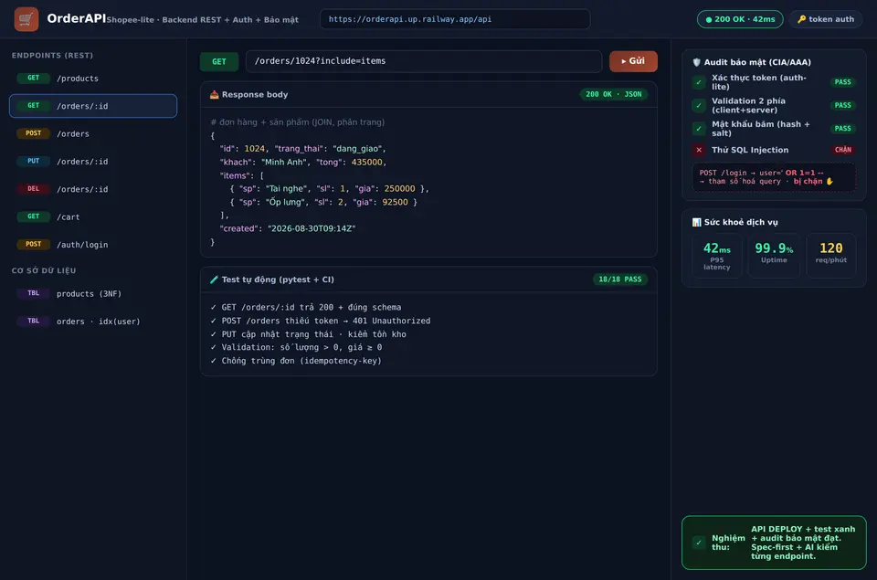The height and width of the screenshot is (580, 877).
Task: Click the created timestamp 2026-08-30T09:14Z
Action: (x=312, y=228)
